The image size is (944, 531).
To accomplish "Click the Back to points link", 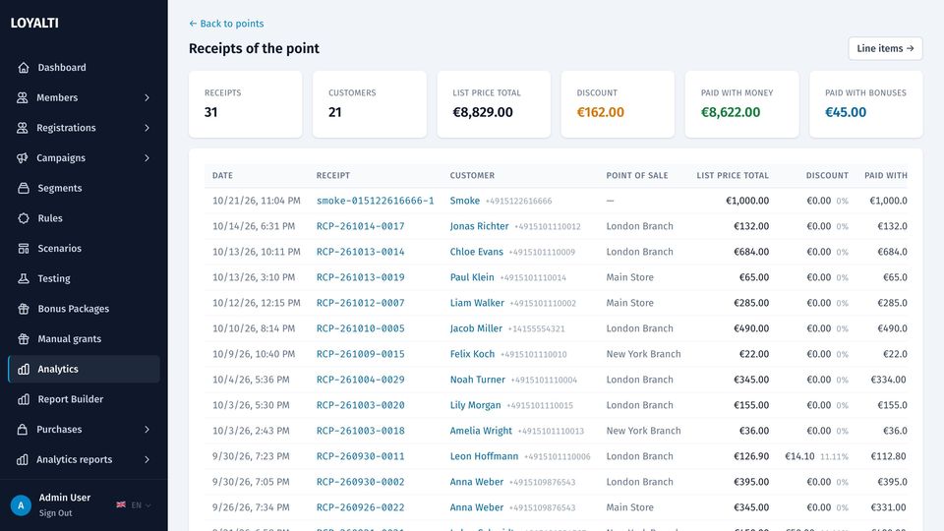I will coord(226,24).
